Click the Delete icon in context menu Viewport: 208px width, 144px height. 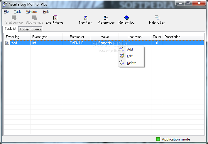(121, 63)
